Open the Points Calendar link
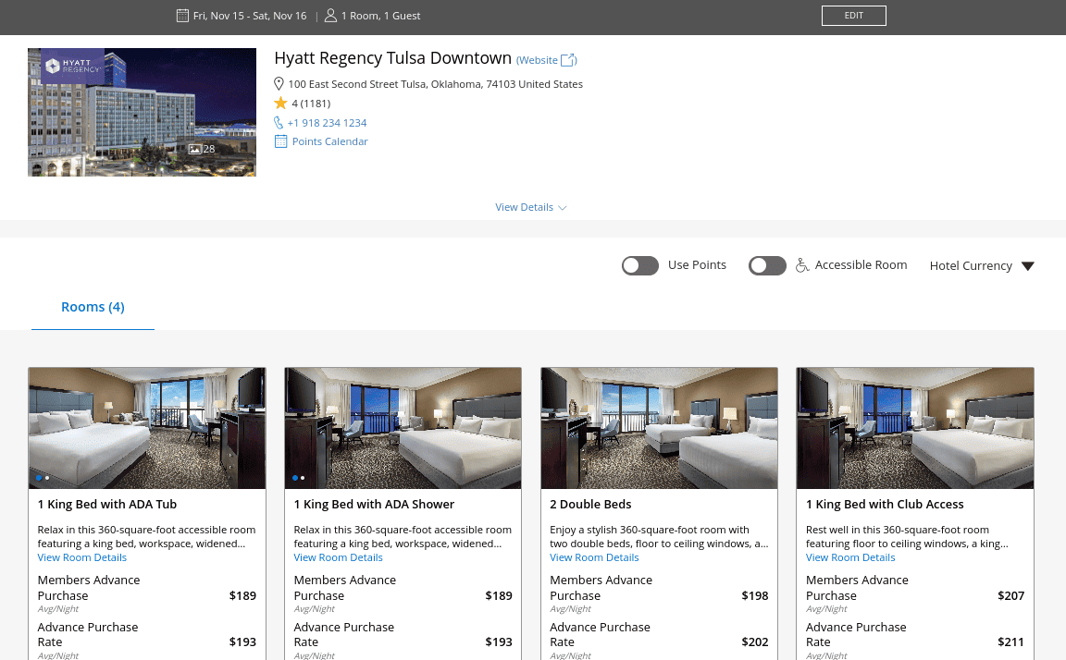This screenshot has height=660, width=1066. (x=330, y=141)
